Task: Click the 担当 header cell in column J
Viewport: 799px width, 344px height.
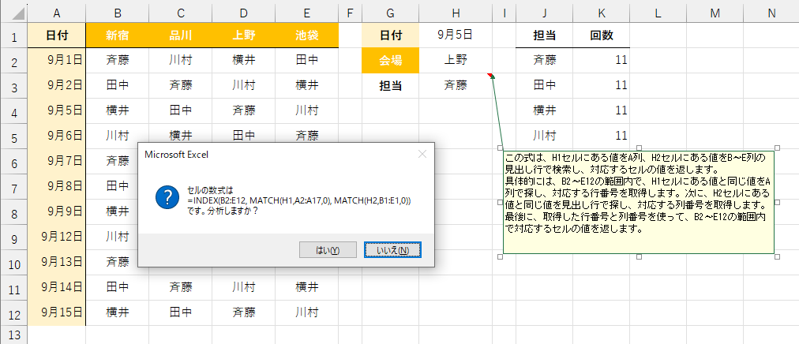Action: click(544, 36)
